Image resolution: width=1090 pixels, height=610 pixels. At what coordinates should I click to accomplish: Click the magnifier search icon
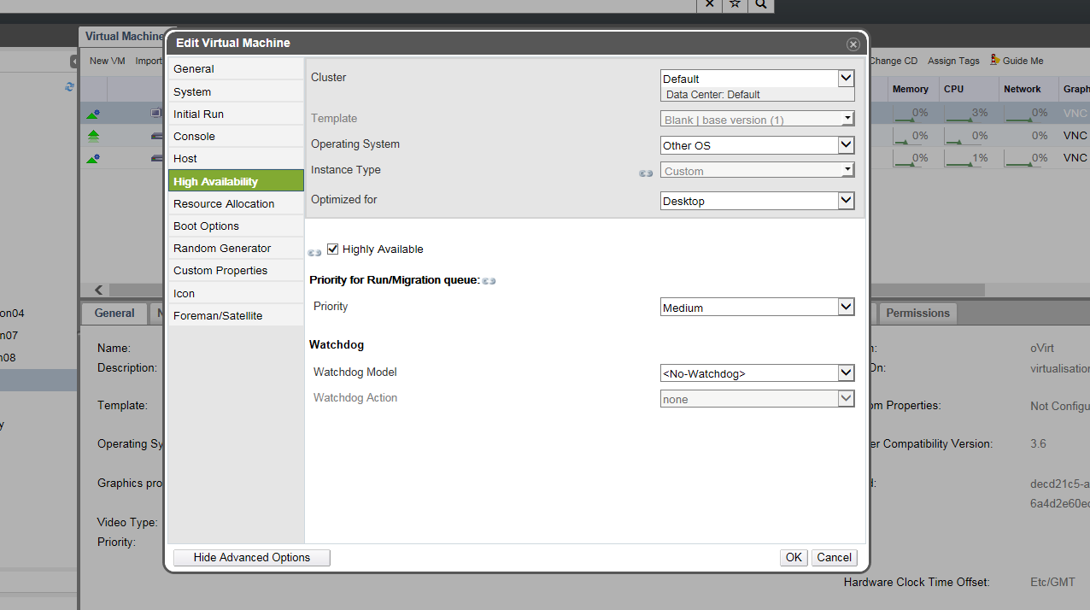[761, 4]
